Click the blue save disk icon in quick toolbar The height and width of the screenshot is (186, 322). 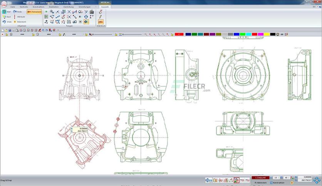click(10, 30)
